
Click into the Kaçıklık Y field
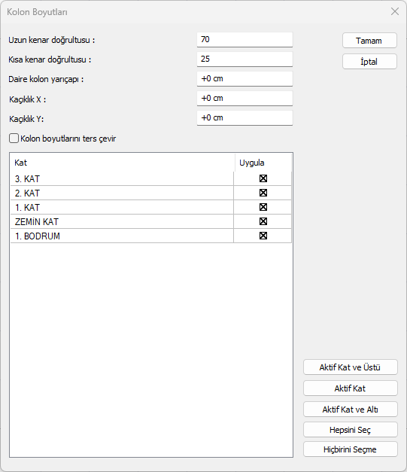tap(245, 117)
